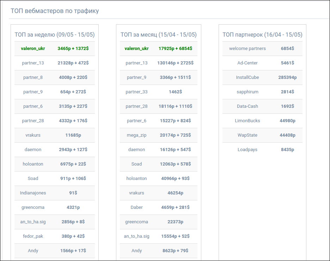Select the mega_zip name cell

tap(136, 135)
